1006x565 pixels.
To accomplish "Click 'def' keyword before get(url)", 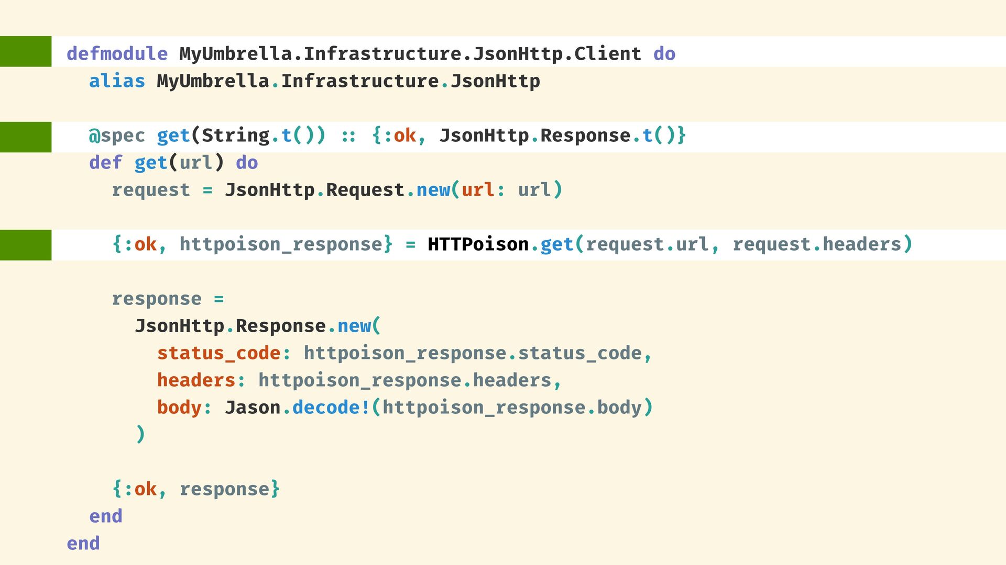I will (105, 163).
